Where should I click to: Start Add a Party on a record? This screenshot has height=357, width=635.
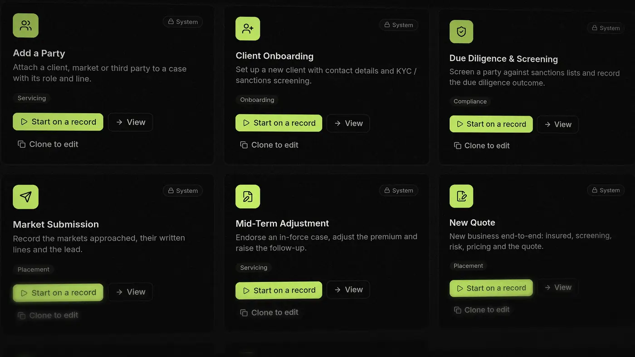(x=58, y=122)
